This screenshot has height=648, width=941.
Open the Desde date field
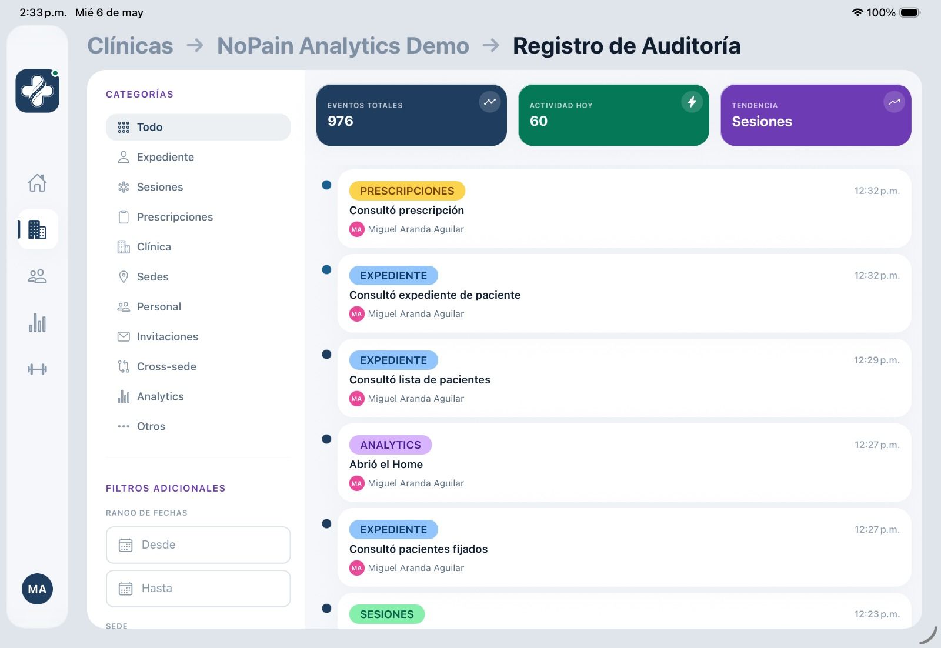[198, 545]
